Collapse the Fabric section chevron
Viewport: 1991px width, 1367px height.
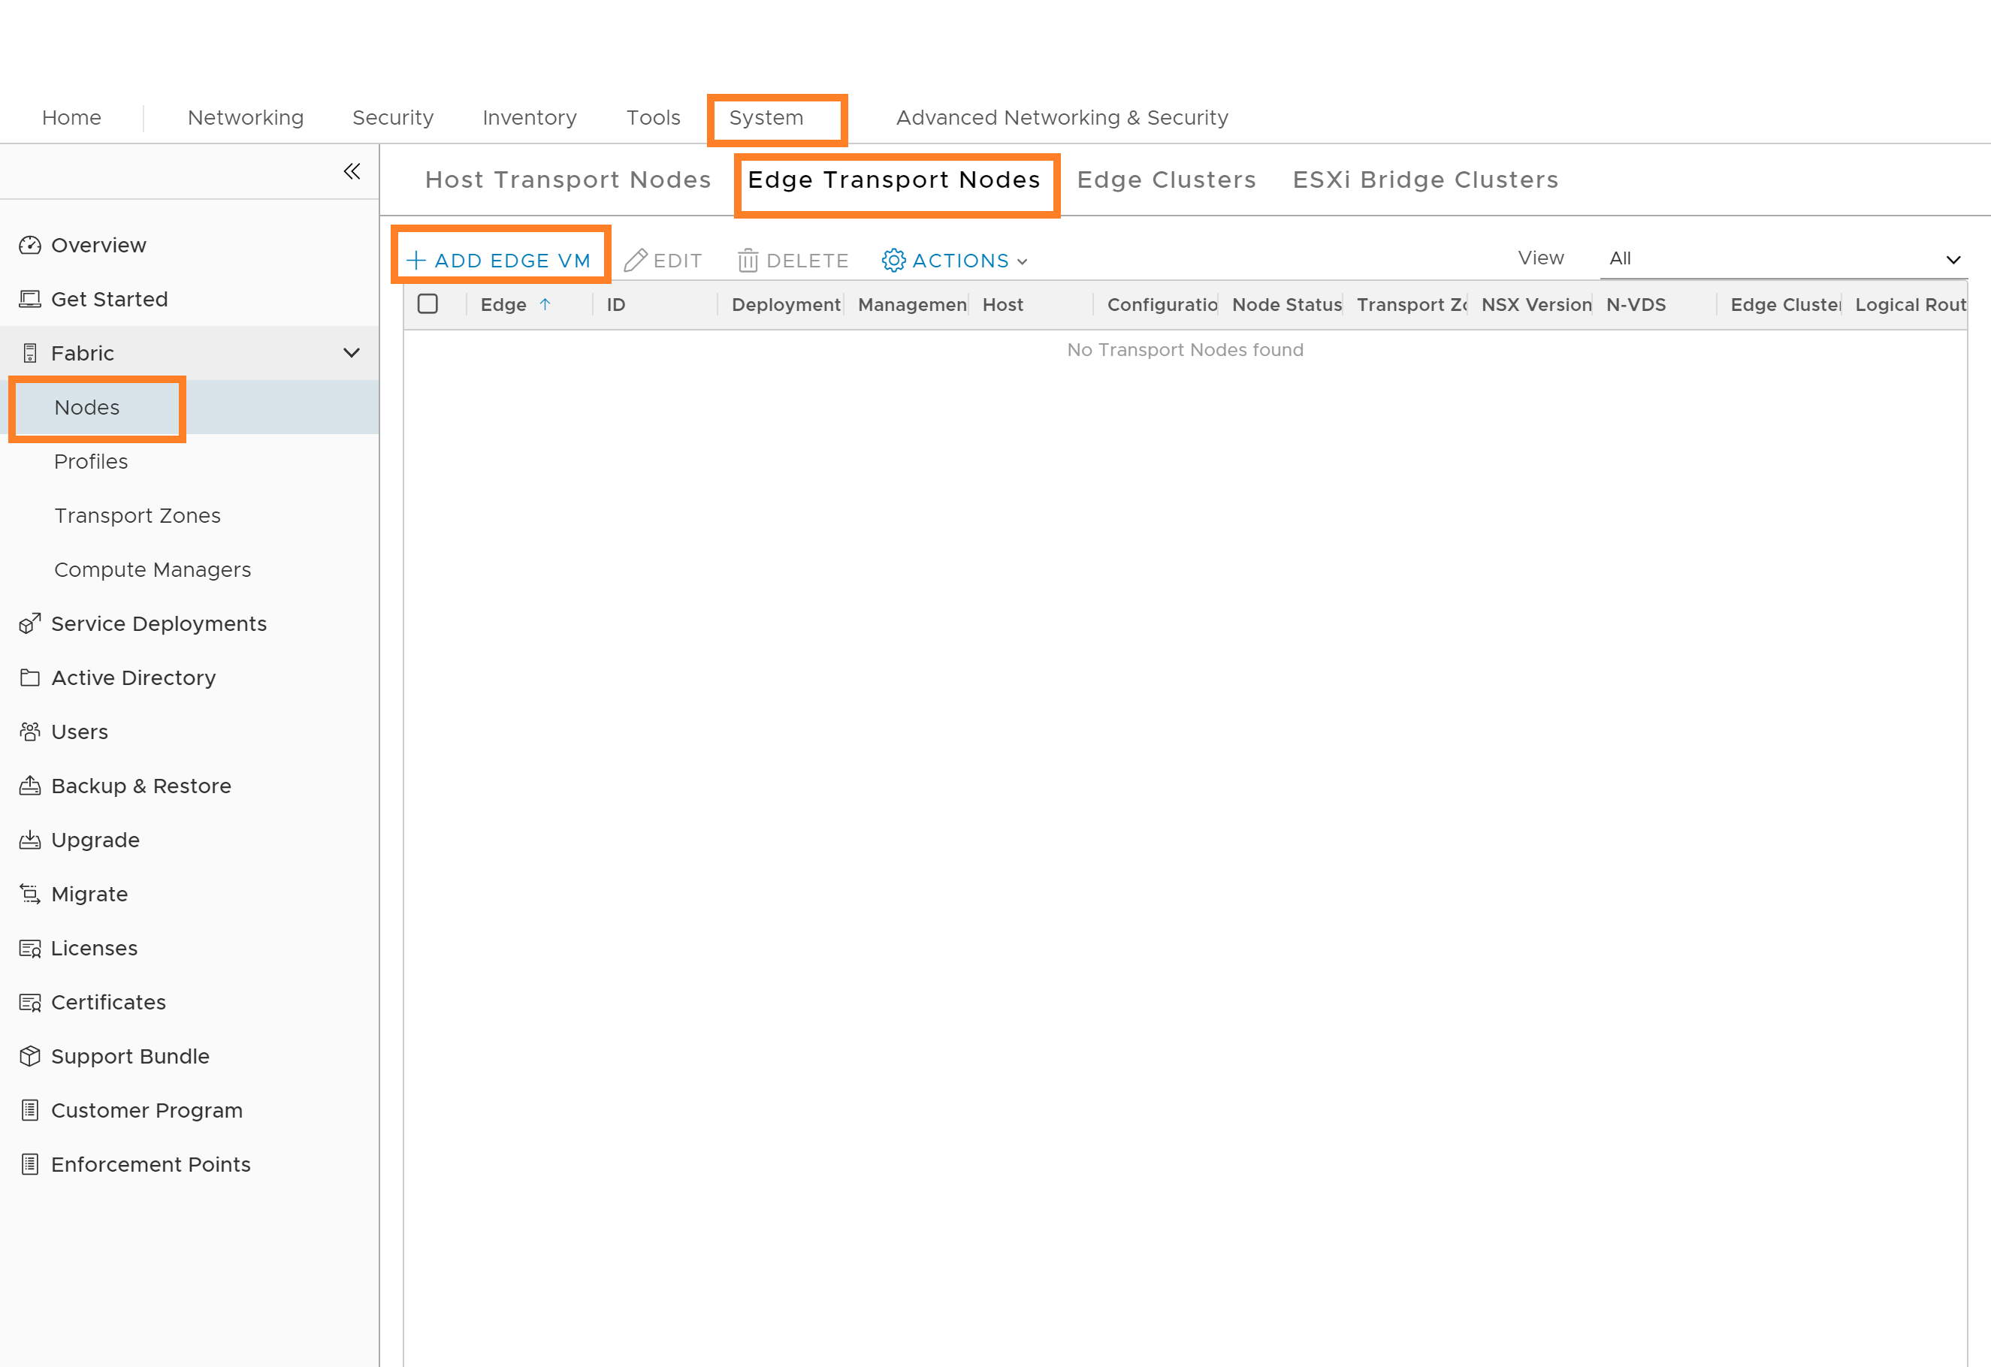352,353
